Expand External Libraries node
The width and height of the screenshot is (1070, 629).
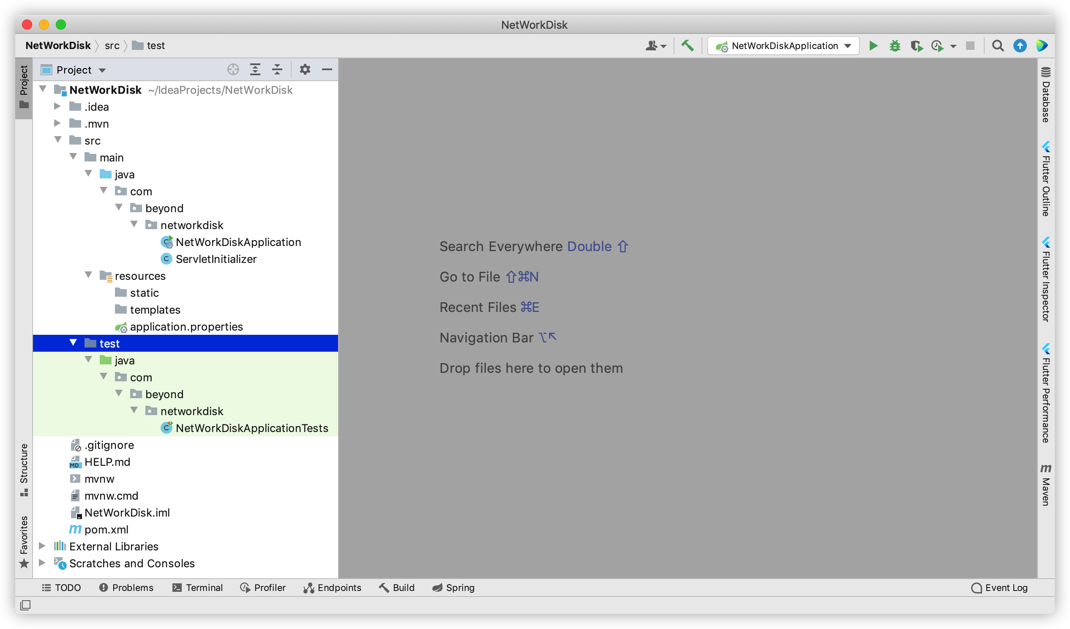(x=42, y=546)
